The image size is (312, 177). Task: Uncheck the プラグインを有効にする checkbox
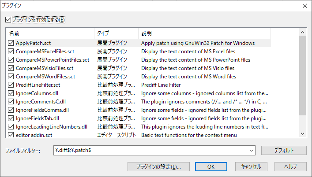(8, 20)
